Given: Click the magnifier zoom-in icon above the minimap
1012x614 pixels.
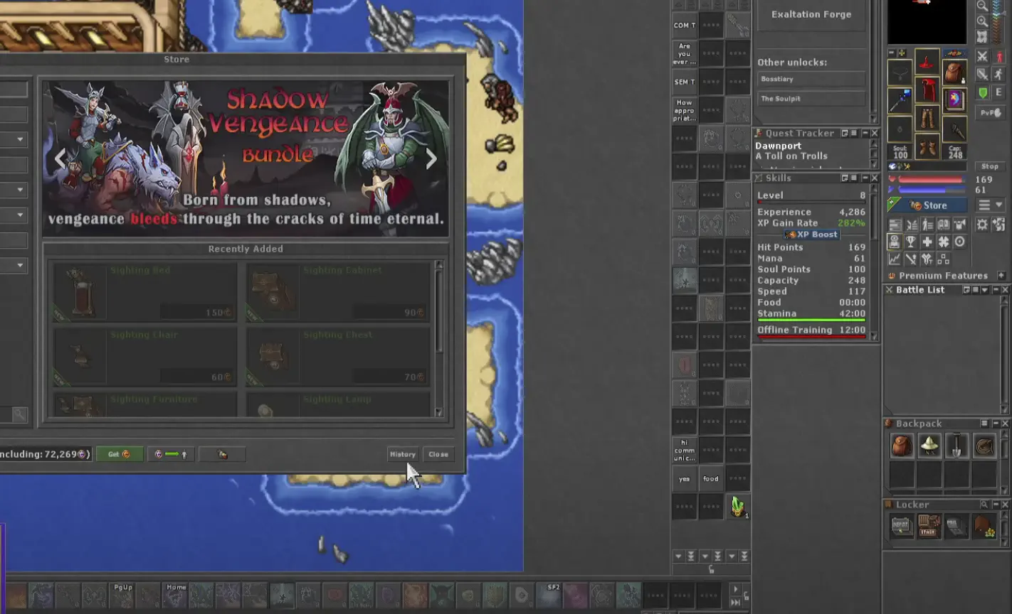Looking at the screenshot, I should point(983,21).
